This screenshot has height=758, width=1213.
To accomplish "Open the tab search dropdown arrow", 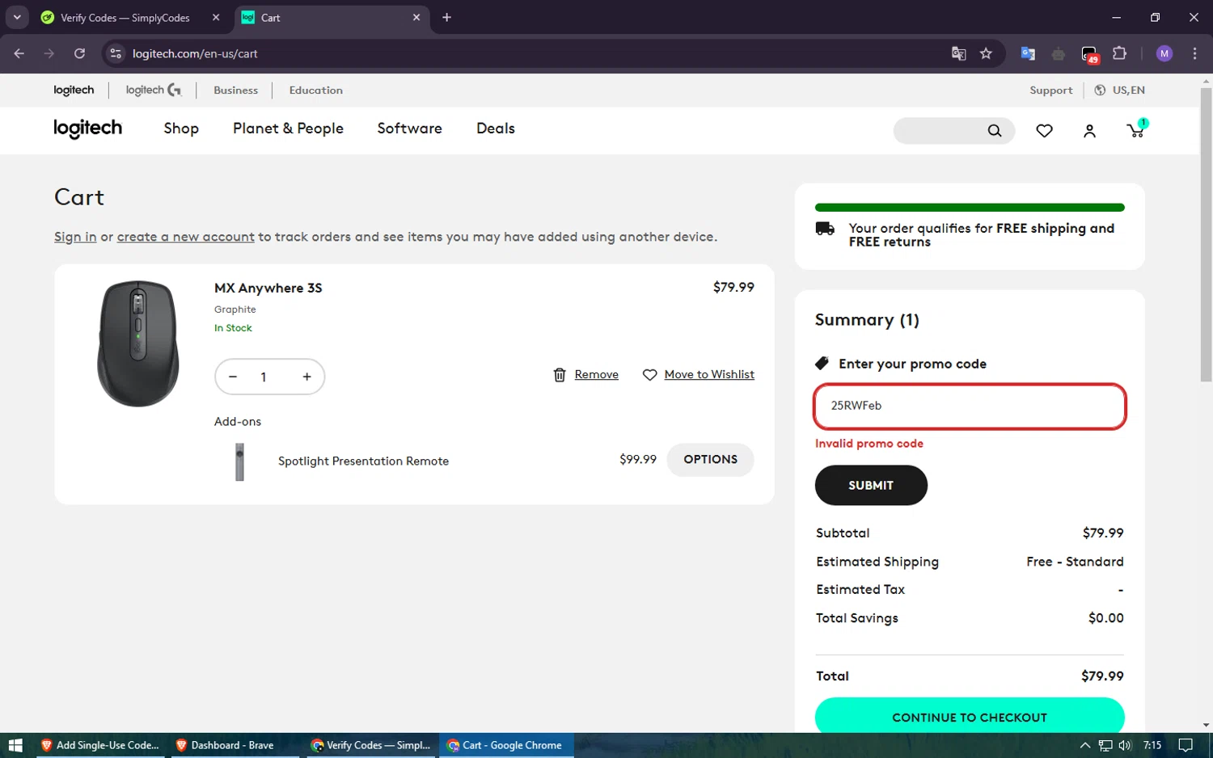I will 17,17.
